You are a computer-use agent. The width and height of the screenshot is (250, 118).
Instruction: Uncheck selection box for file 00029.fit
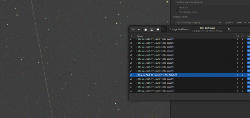click(248, 51)
